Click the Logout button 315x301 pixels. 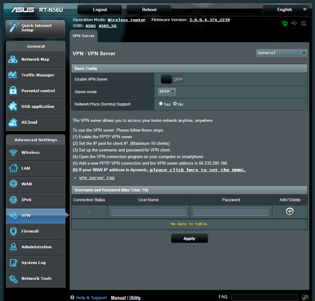pos(100,10)
